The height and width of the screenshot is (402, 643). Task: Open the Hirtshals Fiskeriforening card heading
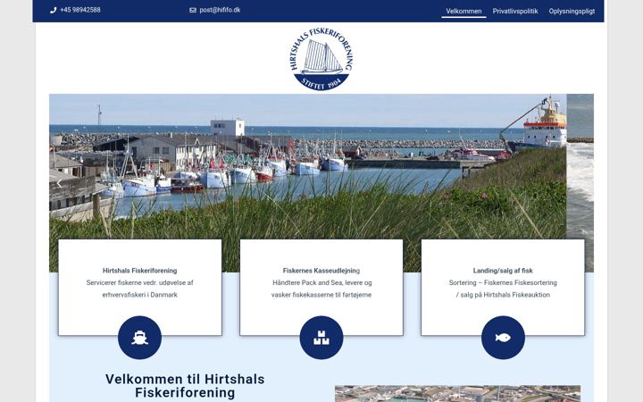(x=140, y=271)
